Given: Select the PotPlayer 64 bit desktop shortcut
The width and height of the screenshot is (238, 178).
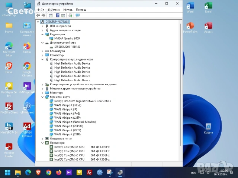Looking at the screenshot, I should (9, 90).
